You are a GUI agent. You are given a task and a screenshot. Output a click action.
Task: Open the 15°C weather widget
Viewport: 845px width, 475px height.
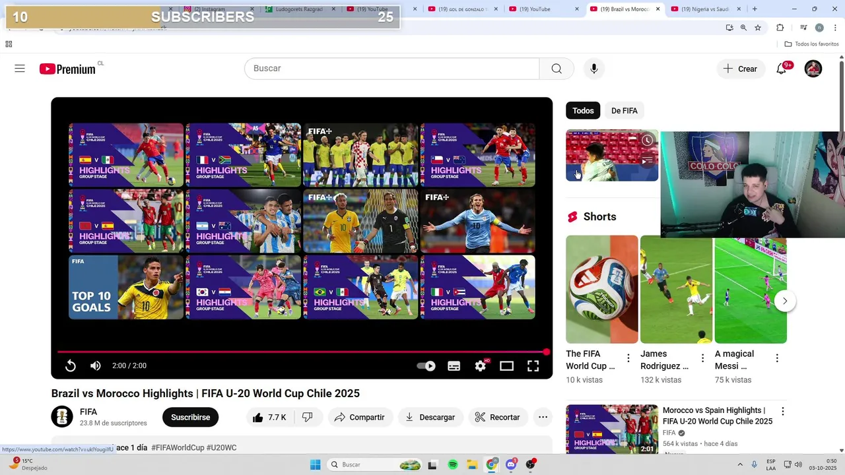[x=29, y=464]
